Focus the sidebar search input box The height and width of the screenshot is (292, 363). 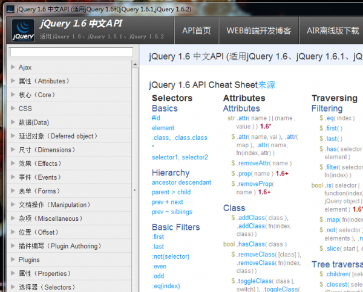71,52
